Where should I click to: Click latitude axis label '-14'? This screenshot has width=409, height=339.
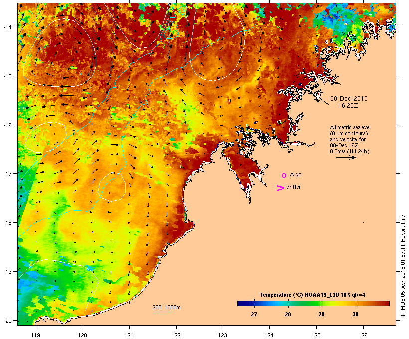coord(7,27)
